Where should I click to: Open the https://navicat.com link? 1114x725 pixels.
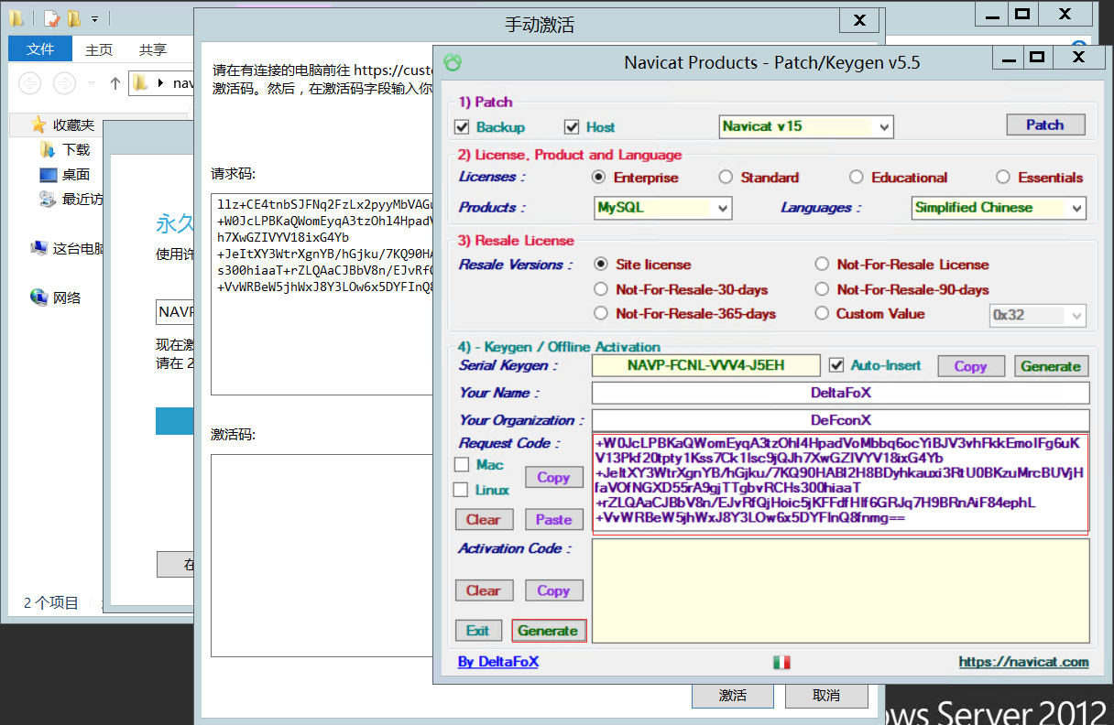[1024, 662]
